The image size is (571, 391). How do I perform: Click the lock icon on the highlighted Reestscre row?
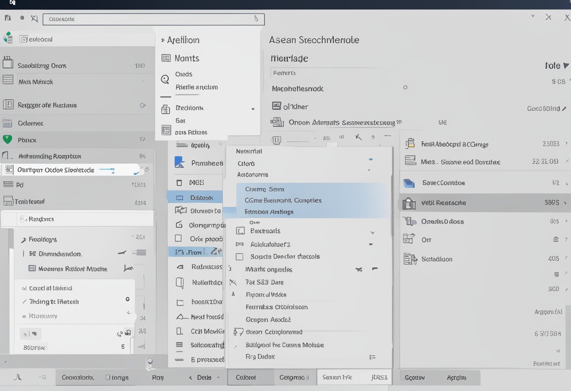coord(409,203)
